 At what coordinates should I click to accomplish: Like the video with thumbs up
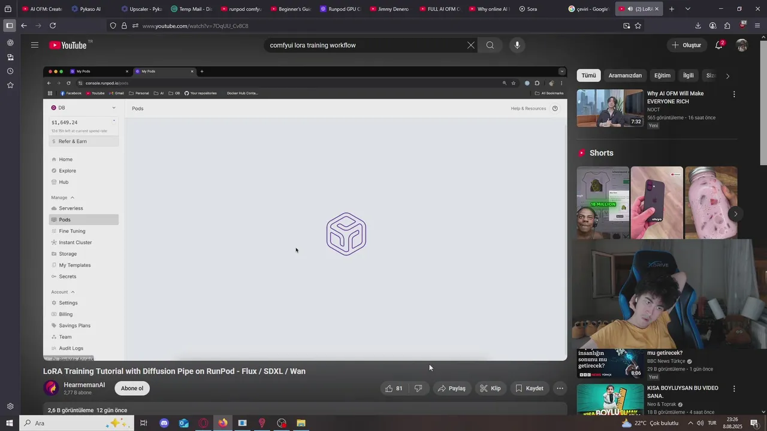point(393,388)
